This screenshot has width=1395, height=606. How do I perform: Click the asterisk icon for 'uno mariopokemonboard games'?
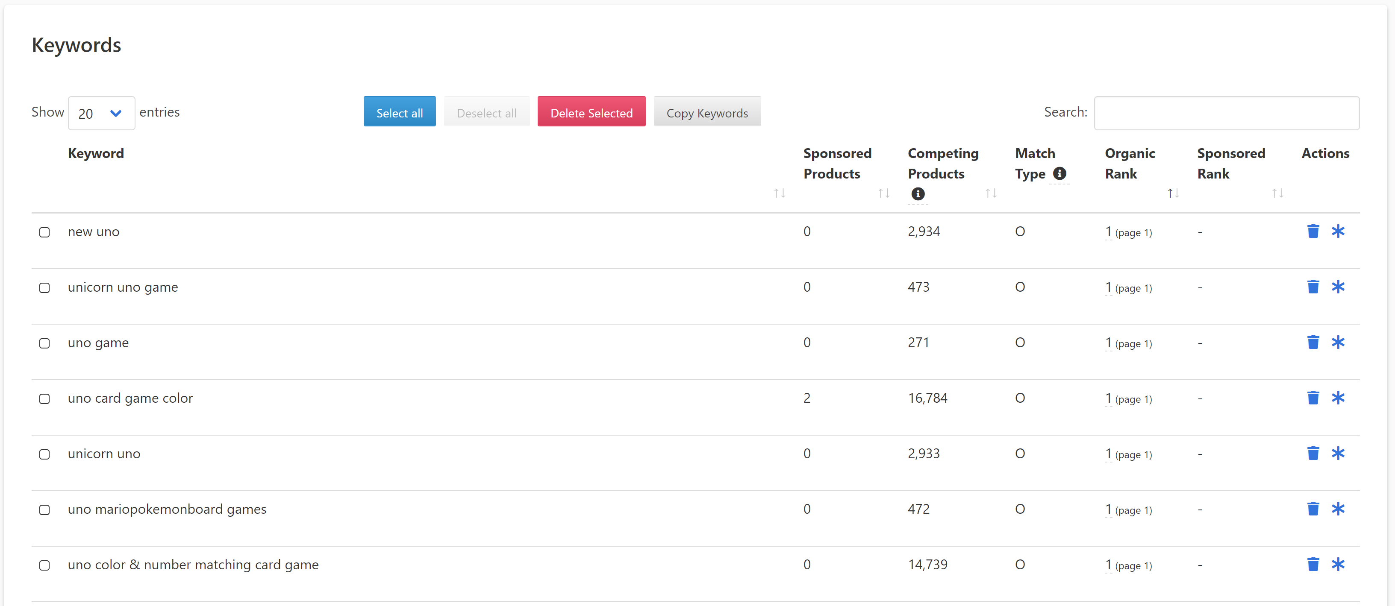click(1338, 509)
